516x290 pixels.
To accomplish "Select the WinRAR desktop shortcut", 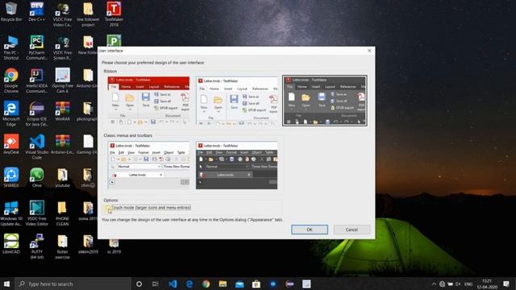I will (62, 111).
